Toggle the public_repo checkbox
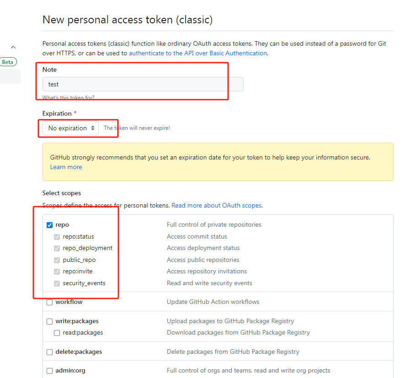Image resolution: width=405 pixels, height=378 pixels. (x=57, y=260)
